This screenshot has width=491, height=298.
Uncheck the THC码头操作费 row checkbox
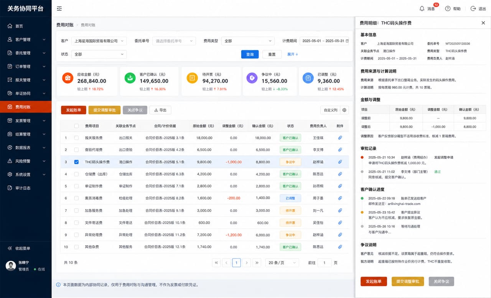tap(76, 162)
